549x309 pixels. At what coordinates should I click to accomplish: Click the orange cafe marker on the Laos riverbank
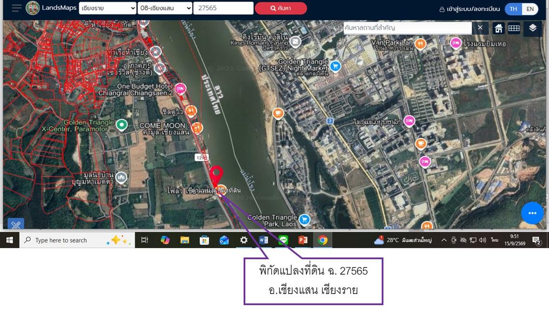278,113
